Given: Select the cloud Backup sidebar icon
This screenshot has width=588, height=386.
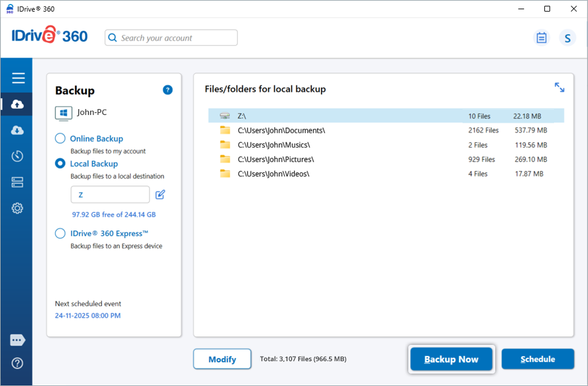Looking at the screenshot, I should (x=18, y=105).
